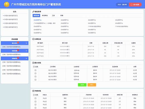Click the 公告 panel heading
This screenshot has height=109, width=145.
coord(14,11)
